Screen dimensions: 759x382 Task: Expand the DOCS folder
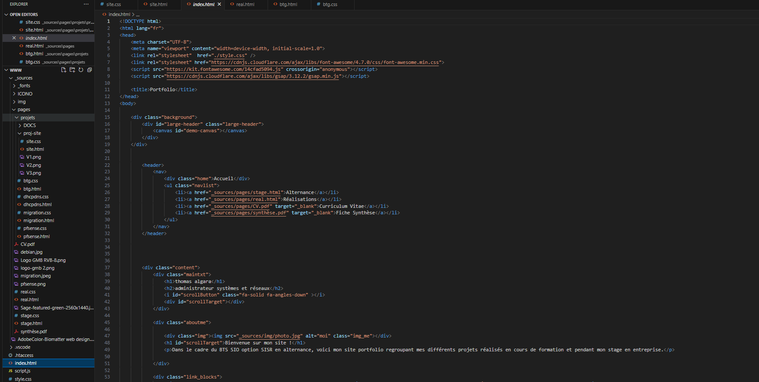pos(29,125)
